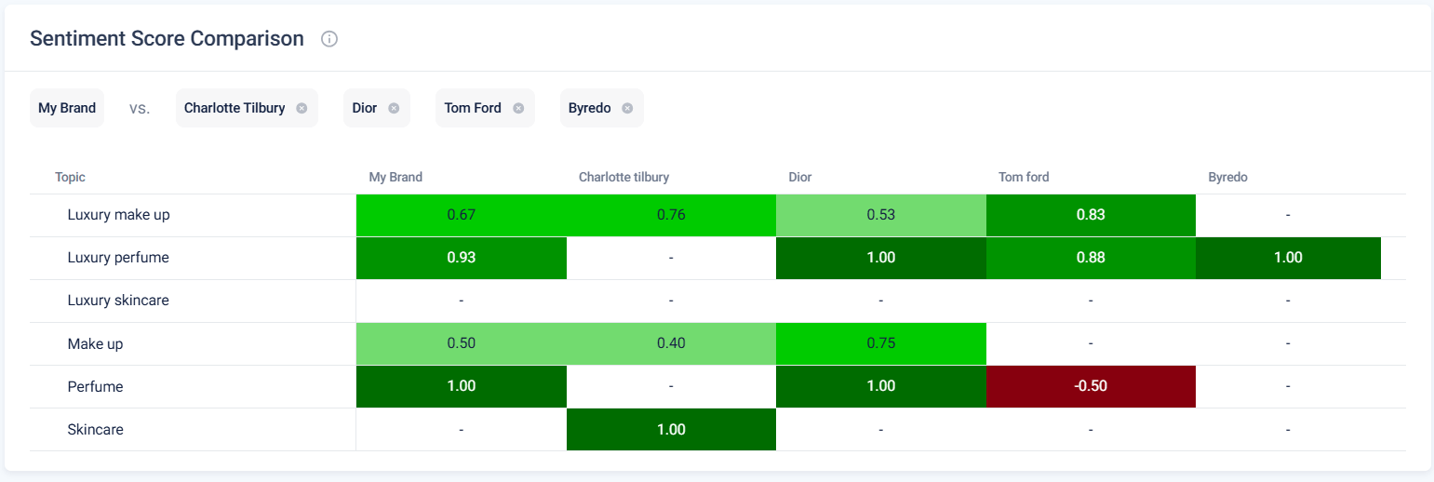1434x482 pixels.
Task: Click the 0.93 My Brand Luxury perfume cell
Action: tap(462, 258)
